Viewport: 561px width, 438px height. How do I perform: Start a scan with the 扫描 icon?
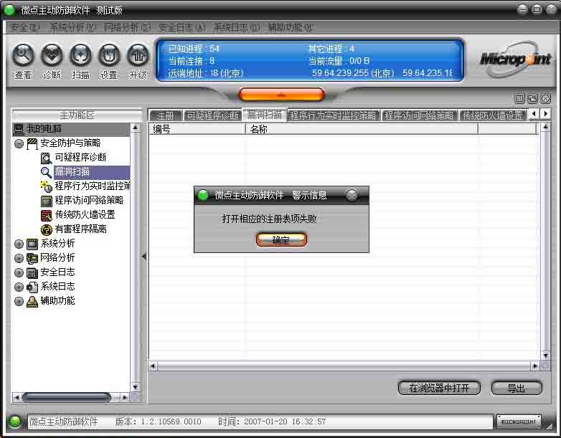click(80, 55)
